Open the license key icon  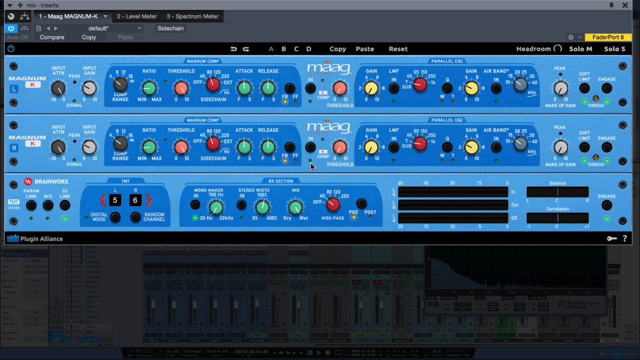[611, 239]
